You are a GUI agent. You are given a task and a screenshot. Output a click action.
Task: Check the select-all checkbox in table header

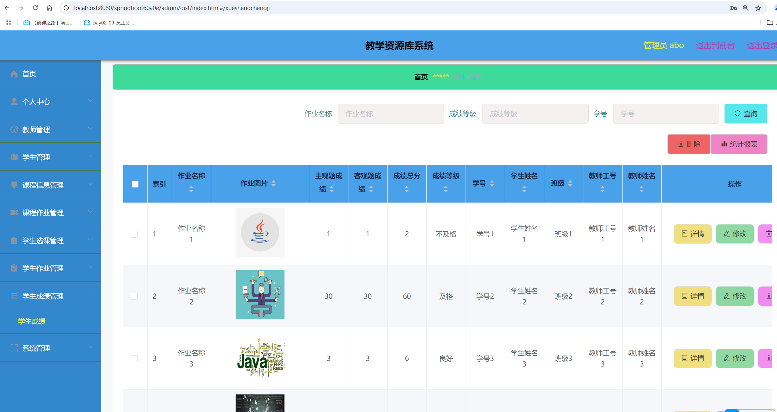point(135,184)
